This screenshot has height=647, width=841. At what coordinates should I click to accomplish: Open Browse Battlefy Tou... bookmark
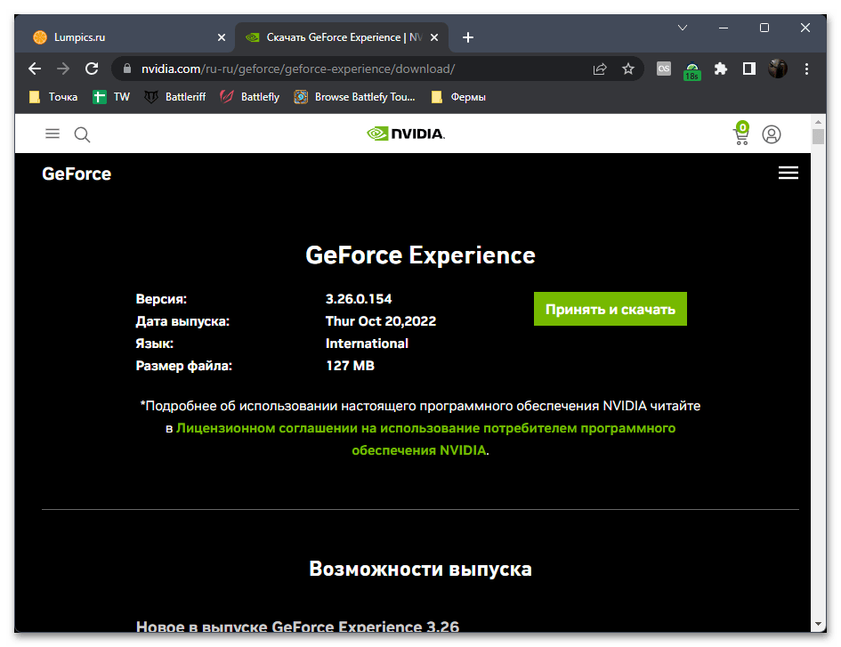tap(354, 97)
